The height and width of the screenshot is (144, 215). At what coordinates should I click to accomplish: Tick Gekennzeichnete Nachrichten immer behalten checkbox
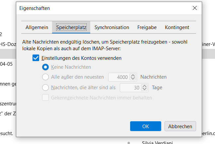coord(46,98)
